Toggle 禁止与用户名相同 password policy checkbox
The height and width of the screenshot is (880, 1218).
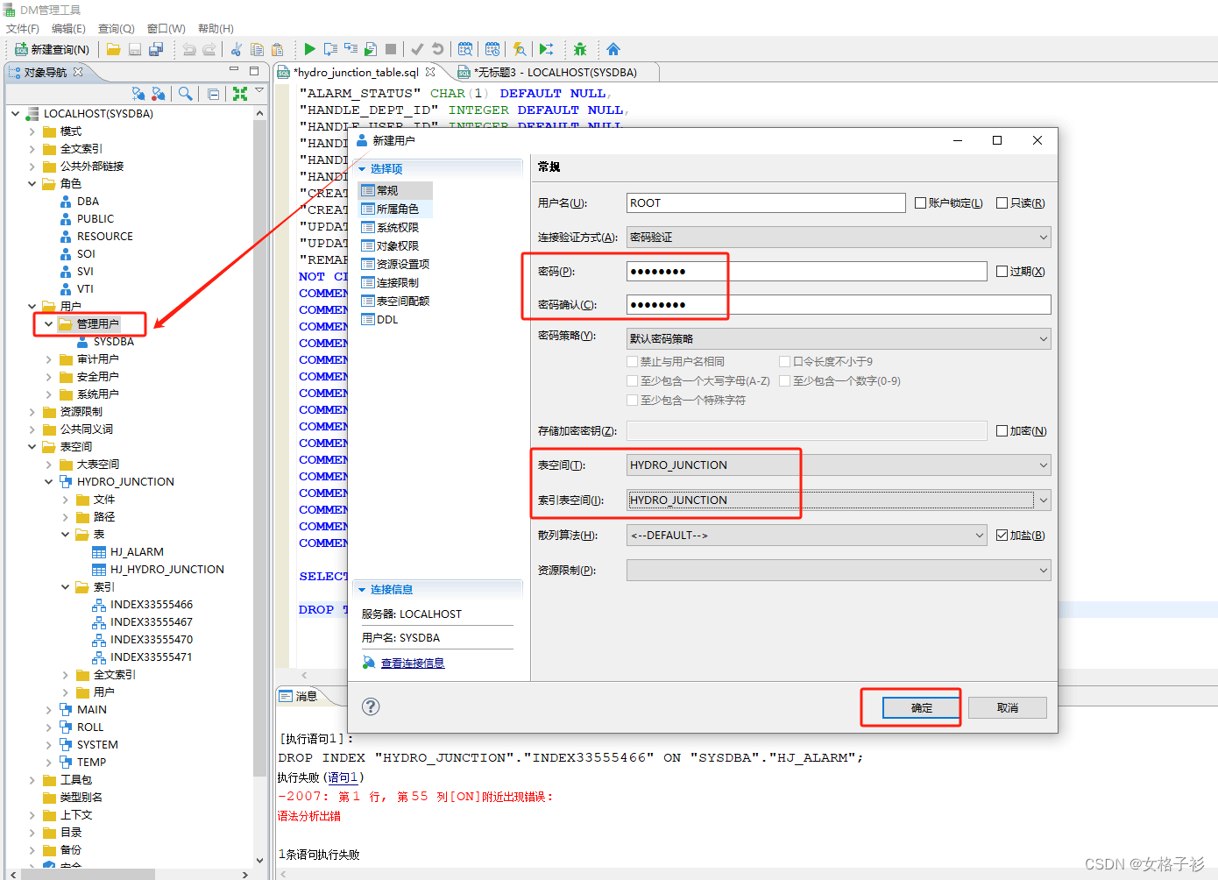tap(632, 361)
